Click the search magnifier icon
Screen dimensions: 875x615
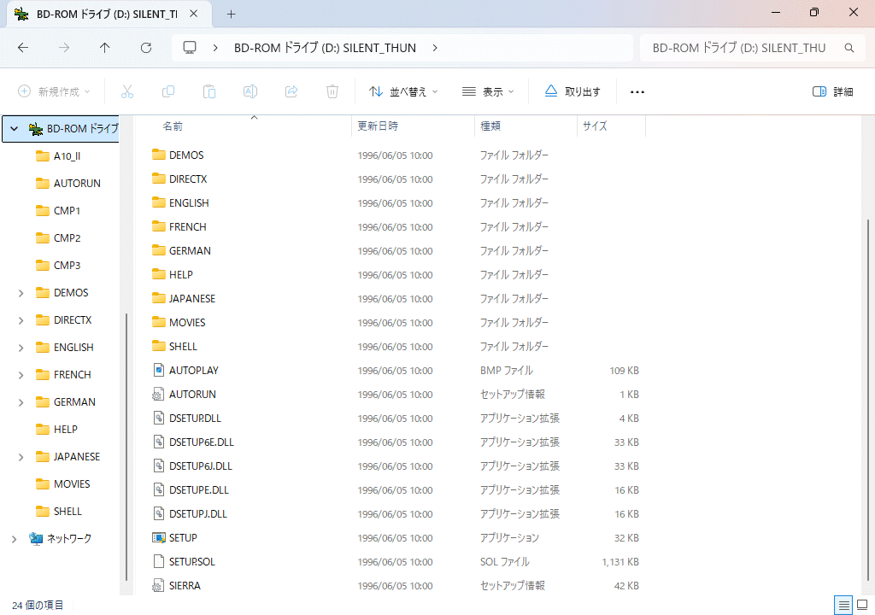(x=849, y=48)
